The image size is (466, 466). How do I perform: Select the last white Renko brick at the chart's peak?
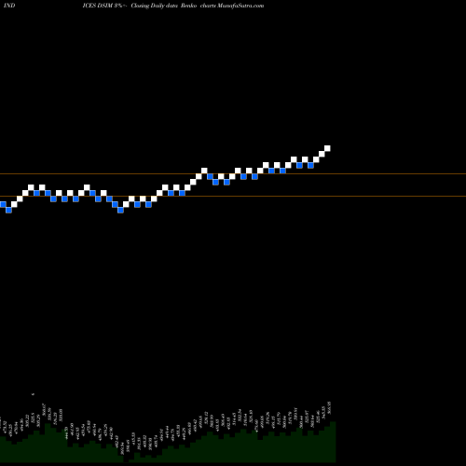click(327, 148)
